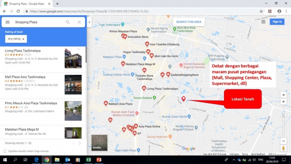291x164 pixels.
Task: Open the Google Maps hamburger menu
Action: [7, 22]
